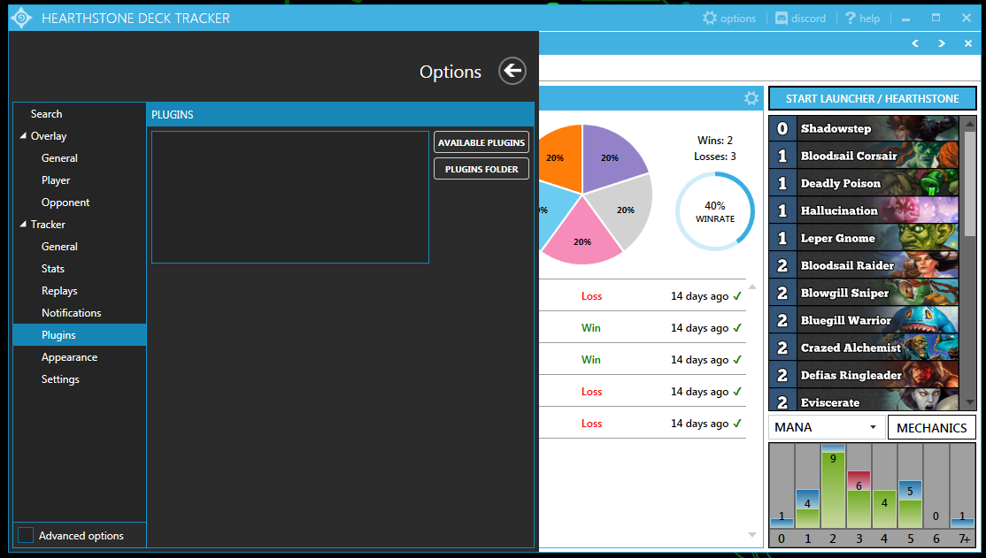986x558 pixels.
Task: Select the Shadowstep card in deck list
Action: tap(863, 128)
